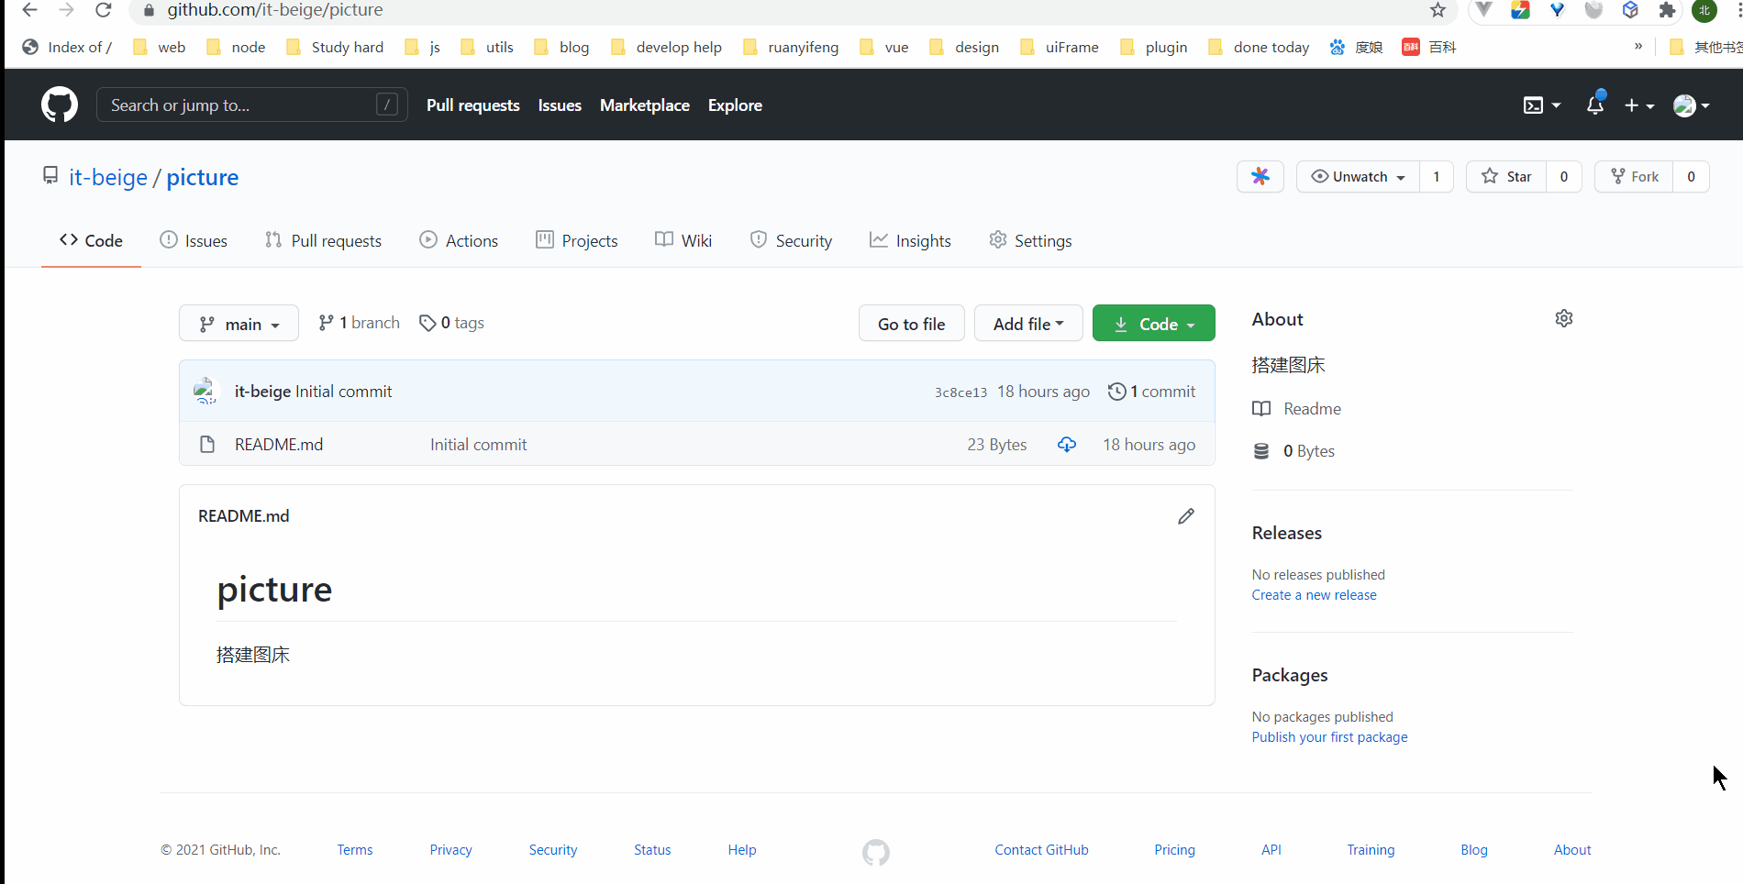The height and width of the screenshot is (884, 1743).
Task: Open the Projects tab
Action: click(577, 240)
